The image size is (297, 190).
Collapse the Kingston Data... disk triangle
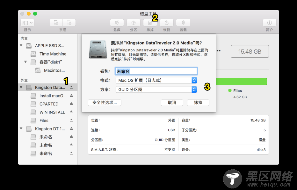pyautogui.click(x=21, y=87)
